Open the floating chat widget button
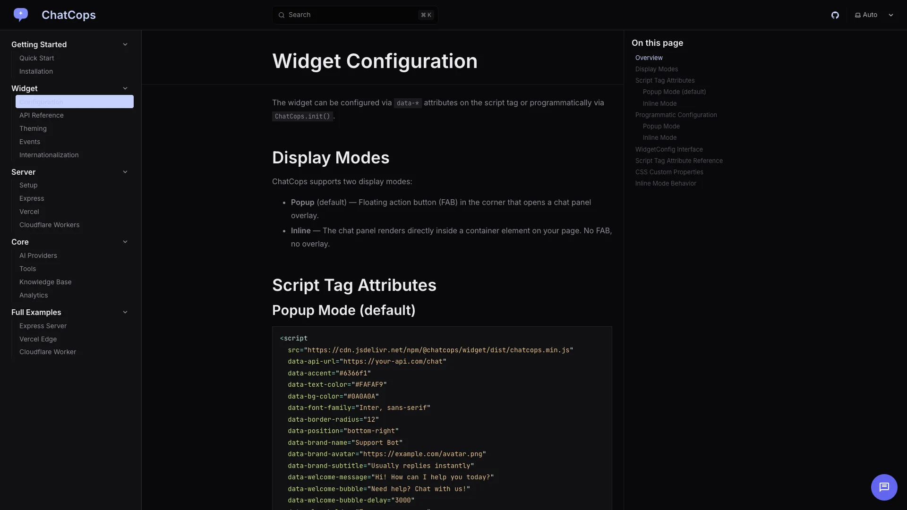The image size is (907, 510). (884, 487)
